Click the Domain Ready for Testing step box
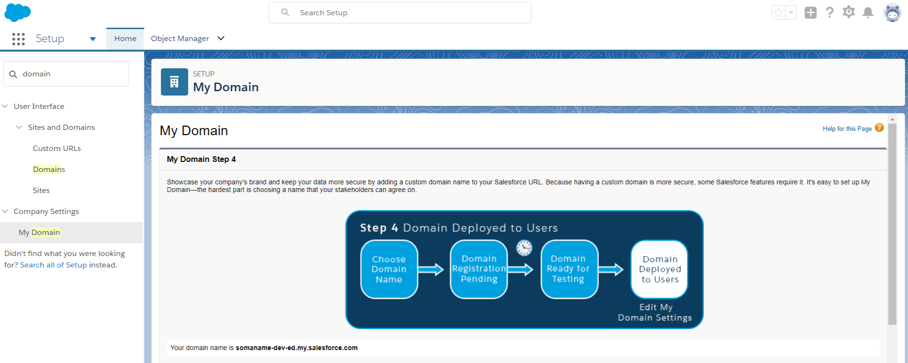This screenshot has width=908, height=363. [x=569, y=269]
